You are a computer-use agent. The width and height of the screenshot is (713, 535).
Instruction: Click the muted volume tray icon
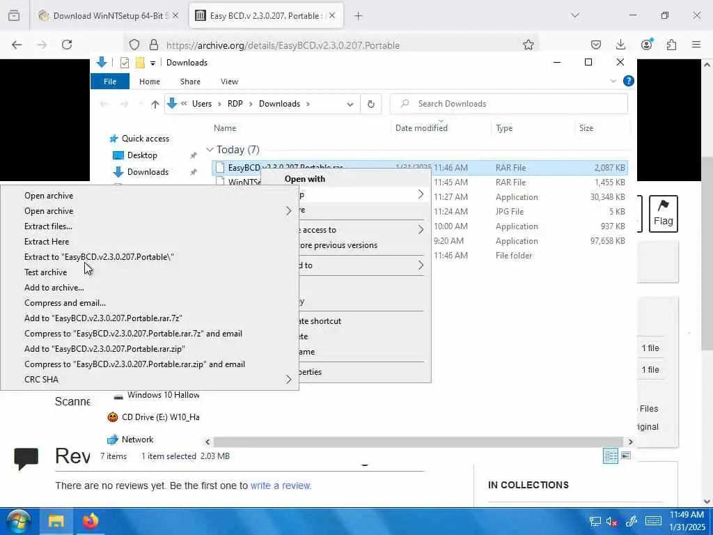pyautogui.click(x=612, y=521)
